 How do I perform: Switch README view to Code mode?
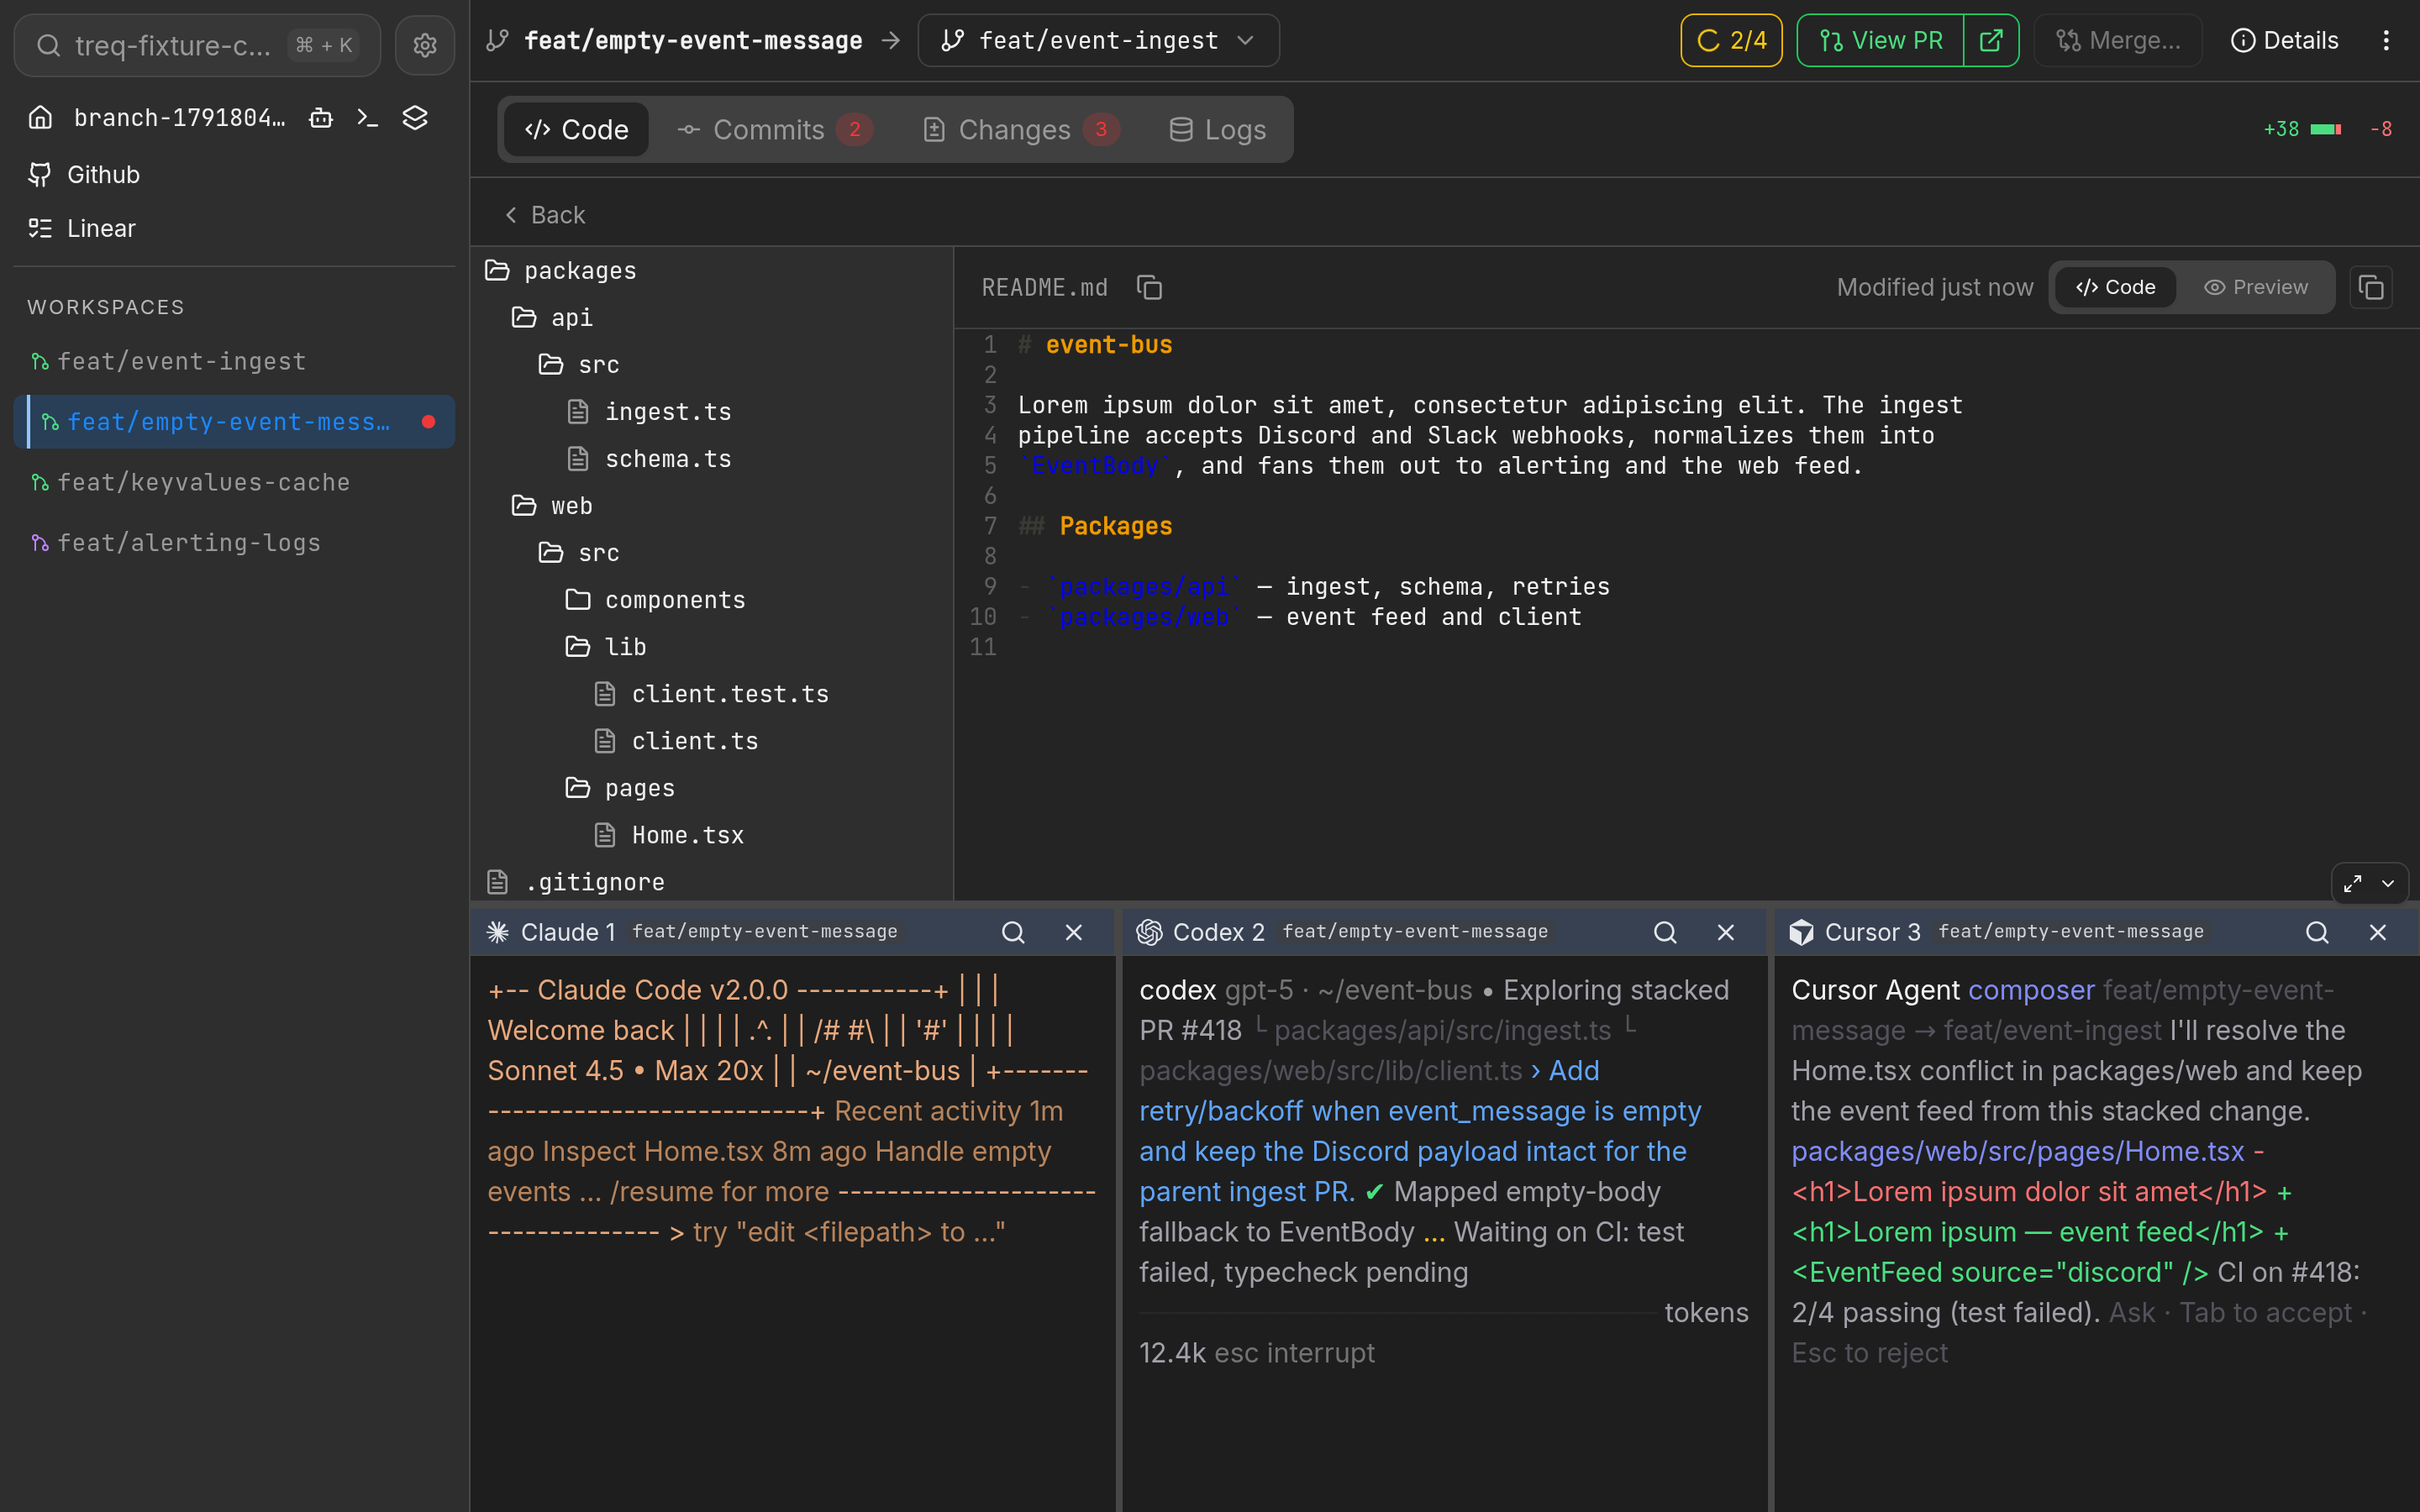(x=2116, y=288)
